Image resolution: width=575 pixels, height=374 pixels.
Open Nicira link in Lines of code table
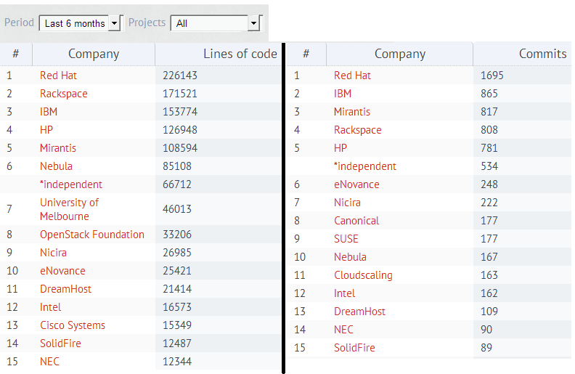[53, 253]
